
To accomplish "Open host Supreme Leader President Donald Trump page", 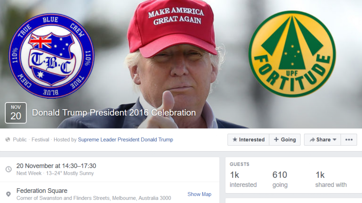I will click(125, 140).
